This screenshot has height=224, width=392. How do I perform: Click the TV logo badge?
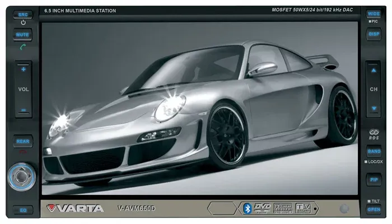(x=304, y=208)
